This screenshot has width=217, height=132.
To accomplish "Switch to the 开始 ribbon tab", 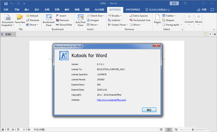I will 17,10.
